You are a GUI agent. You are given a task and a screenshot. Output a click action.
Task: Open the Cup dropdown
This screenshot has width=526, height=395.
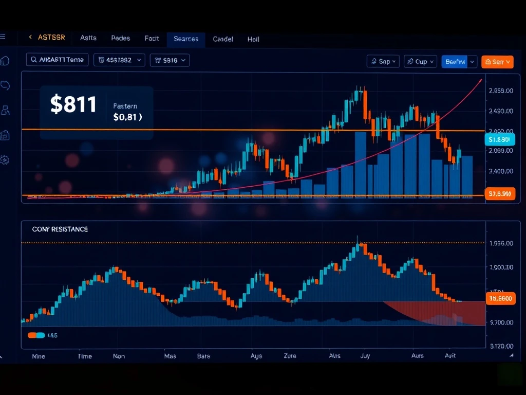[420, 62]
